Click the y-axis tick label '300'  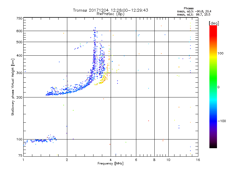(19, 73)
